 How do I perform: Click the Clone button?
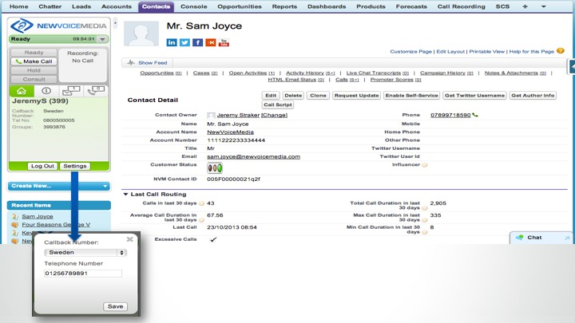point(318,95)
